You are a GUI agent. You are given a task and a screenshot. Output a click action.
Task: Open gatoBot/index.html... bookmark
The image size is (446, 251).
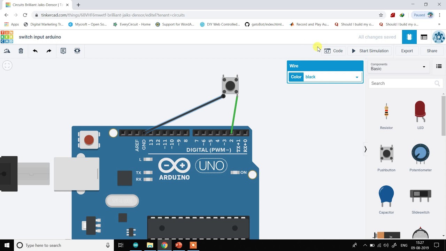264,24
